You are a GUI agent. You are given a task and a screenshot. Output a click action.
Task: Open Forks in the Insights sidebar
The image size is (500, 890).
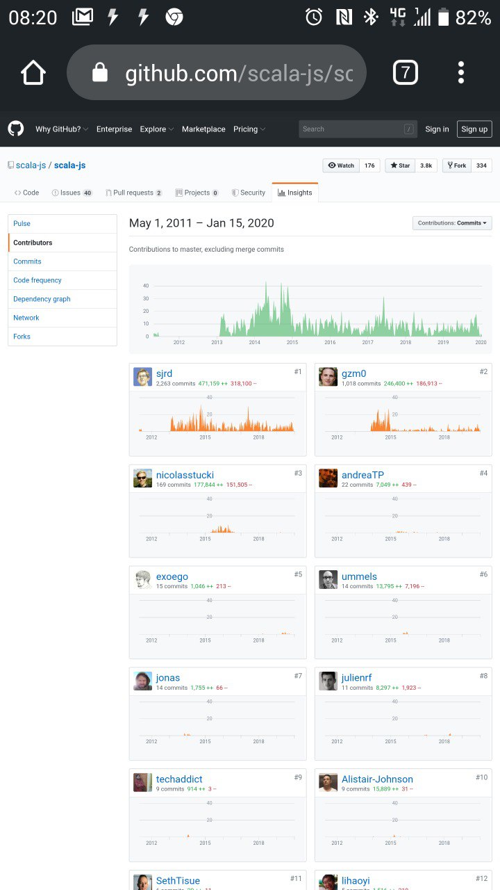click(x=62, y=337)
